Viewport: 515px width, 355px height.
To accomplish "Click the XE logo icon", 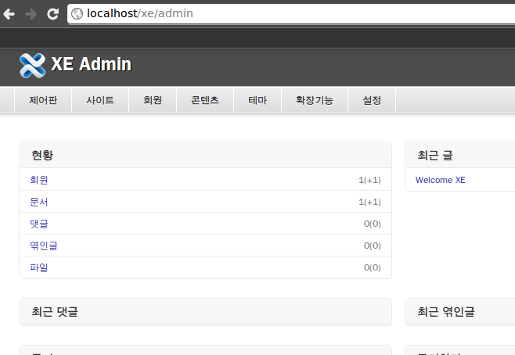I will tap(32, 66).
